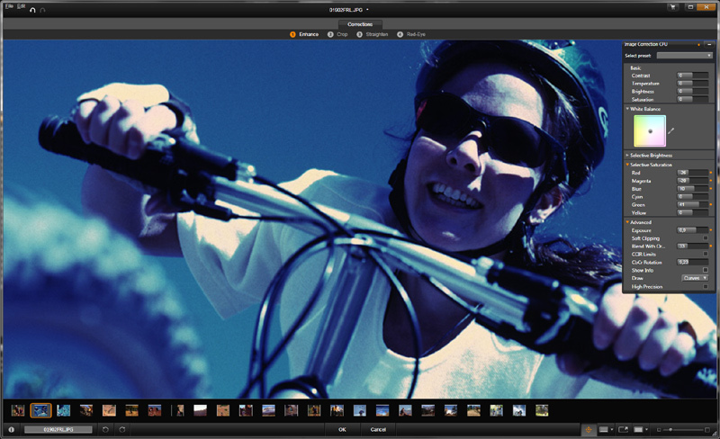This screenshot has height=439, width=720.
Task: Adjust the basic Saturation slider
Action: [x=693, y=99]
